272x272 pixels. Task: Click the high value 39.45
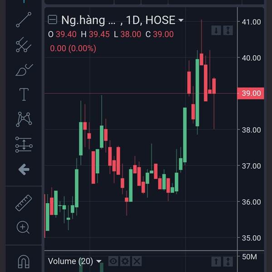(x=99, y=34)
